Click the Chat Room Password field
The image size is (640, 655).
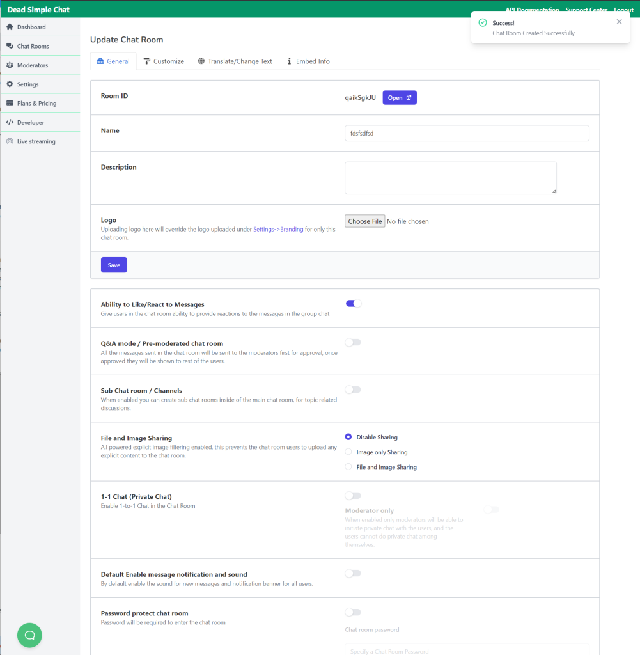(x=467, y=650)
